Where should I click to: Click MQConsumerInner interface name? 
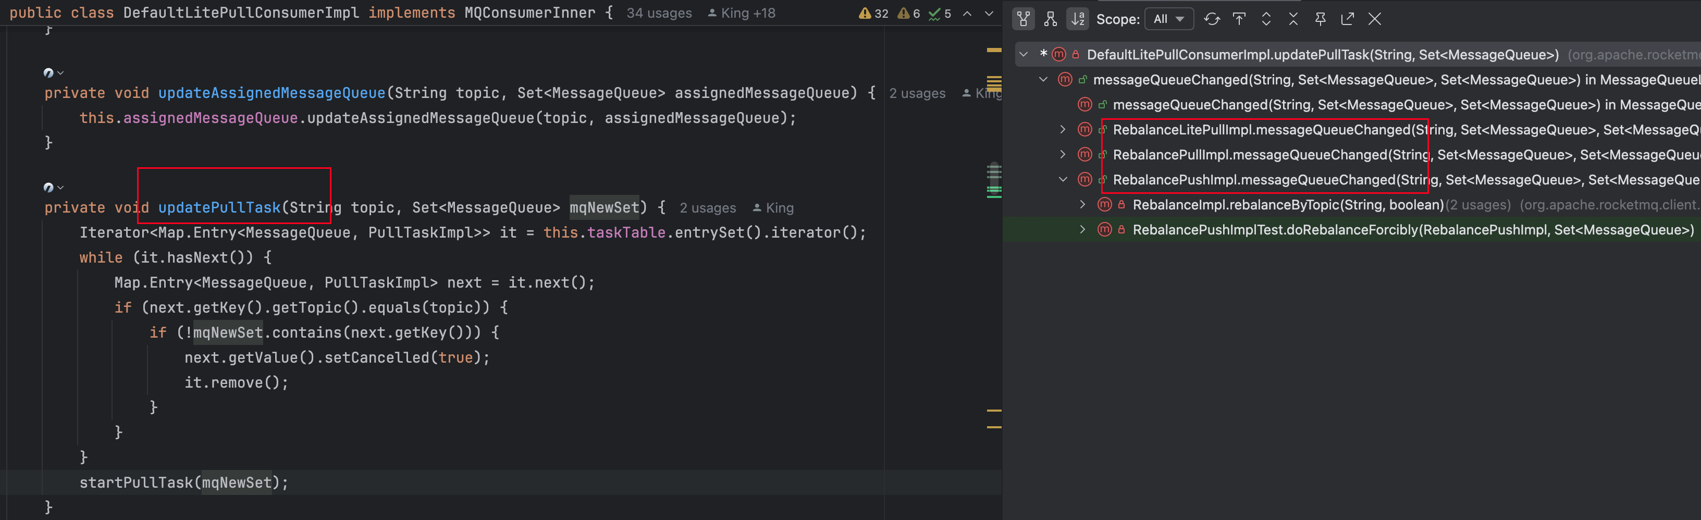pyautogui.click(x=529, y=13)
